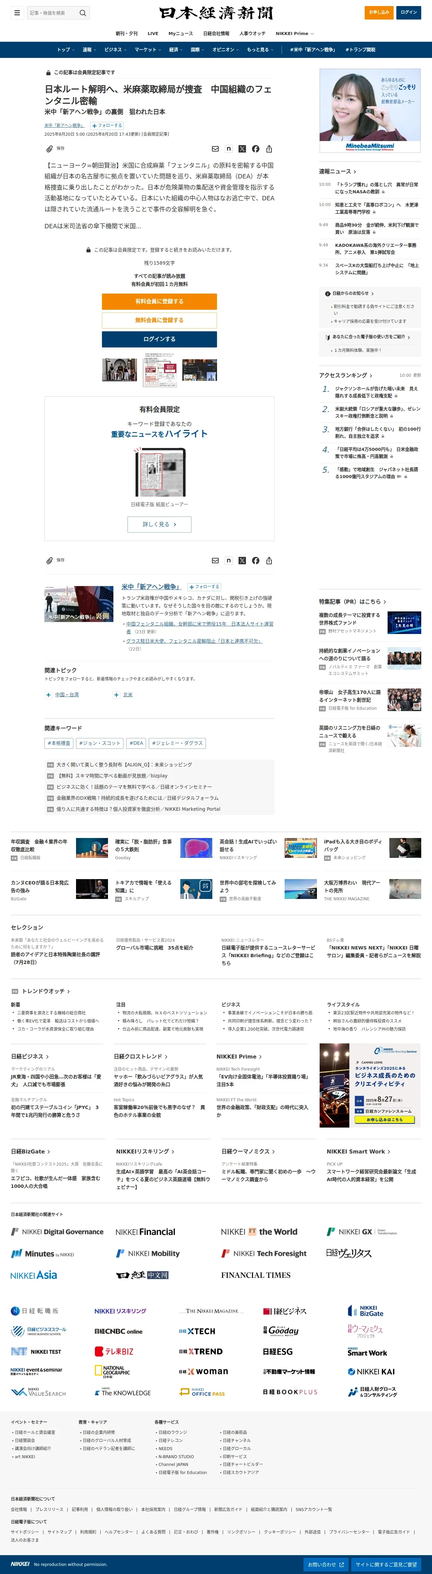Open the #トランプ関税 tag in the navigation bar

(361, 49)
